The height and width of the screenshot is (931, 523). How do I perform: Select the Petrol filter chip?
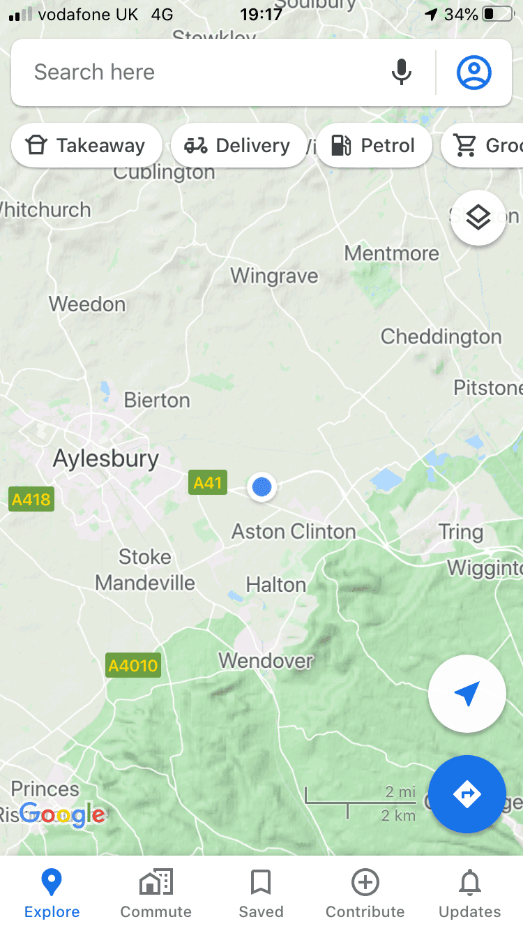[374, 145]
